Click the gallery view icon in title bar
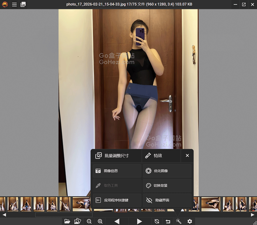 coord(23,5)
